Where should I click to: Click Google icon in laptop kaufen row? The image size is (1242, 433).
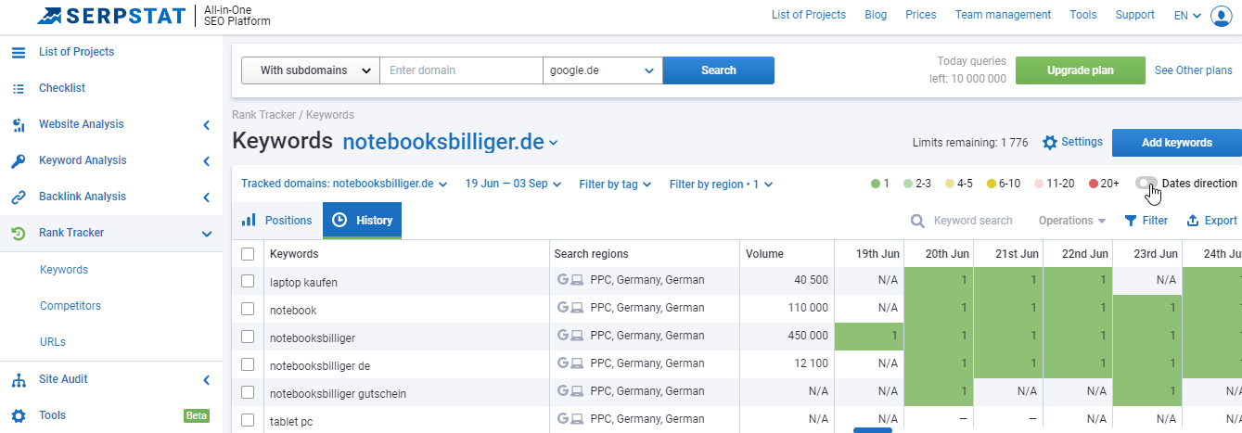(562, 279)
